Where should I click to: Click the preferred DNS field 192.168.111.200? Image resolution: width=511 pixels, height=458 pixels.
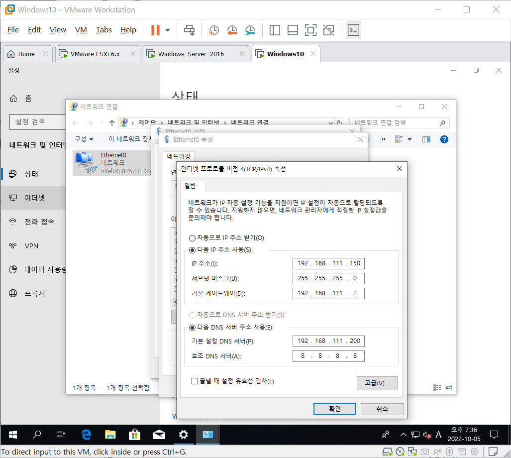[328, 342]
